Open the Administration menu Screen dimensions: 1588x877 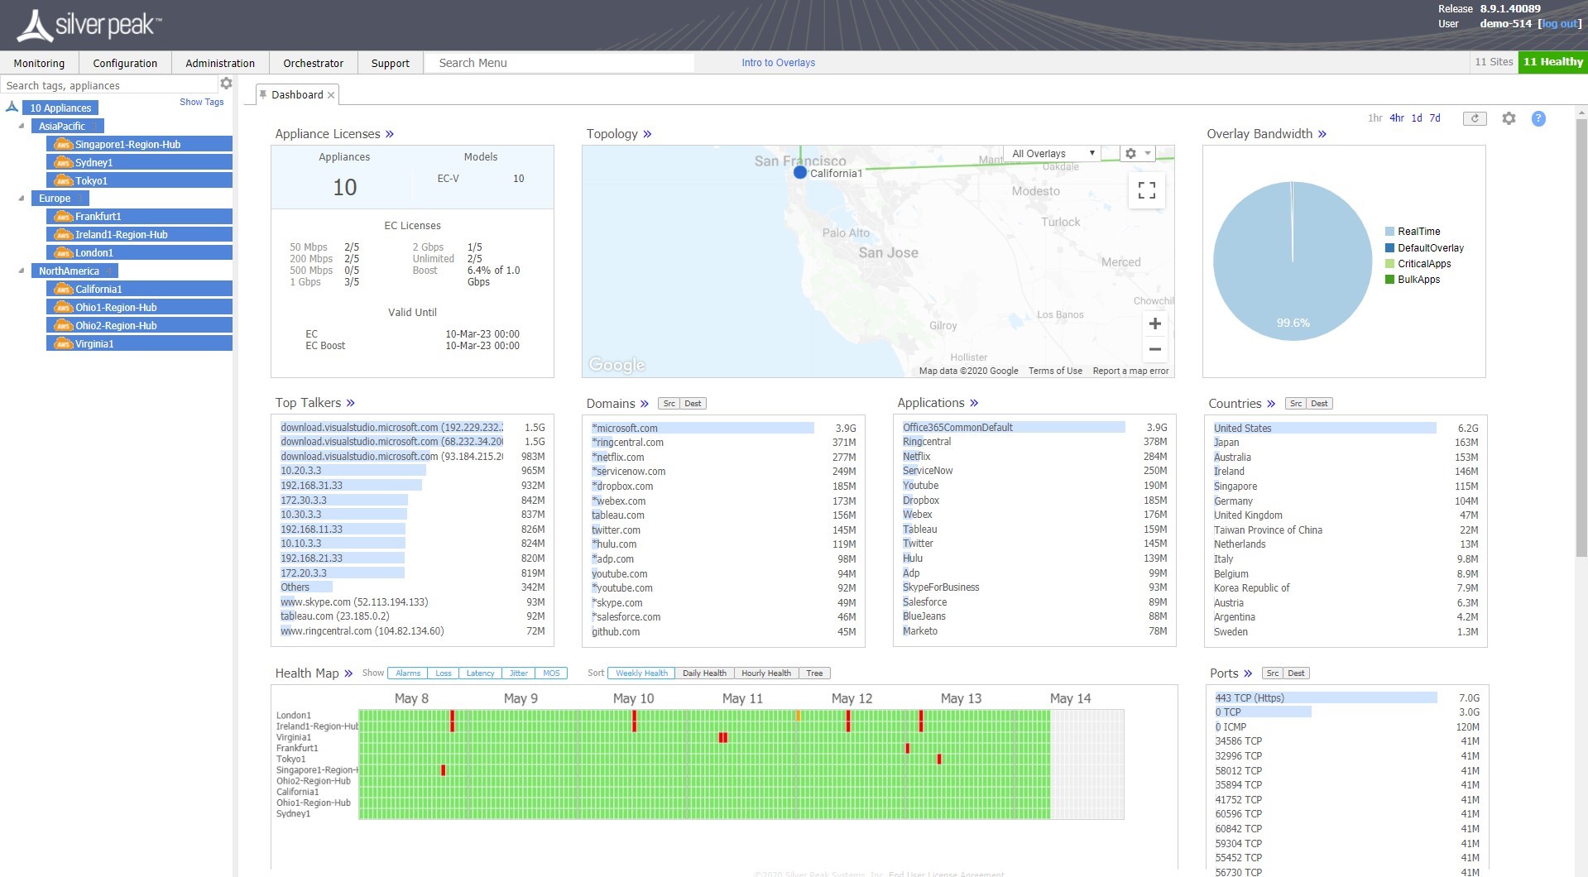tap(220, 63)
